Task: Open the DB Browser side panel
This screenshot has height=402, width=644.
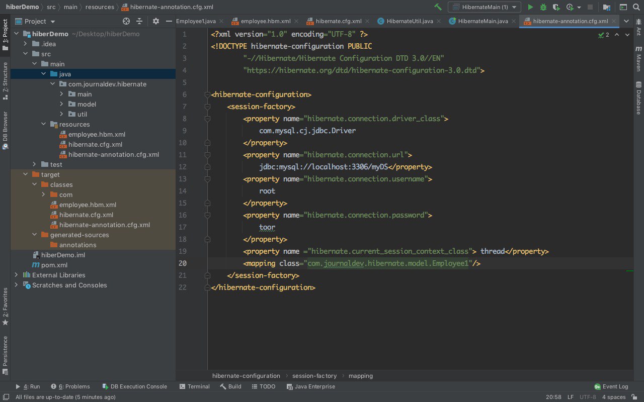Action: click(x=5, y=130)
